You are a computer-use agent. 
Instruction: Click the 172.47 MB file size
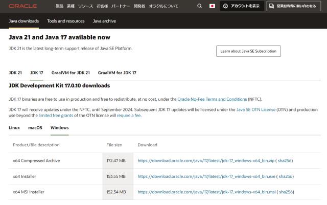tap(116, 161)
